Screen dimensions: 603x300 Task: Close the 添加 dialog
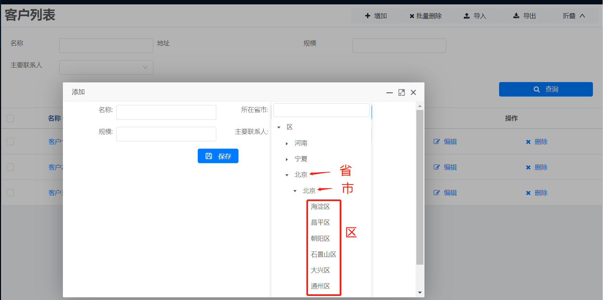tap(413, 92)
